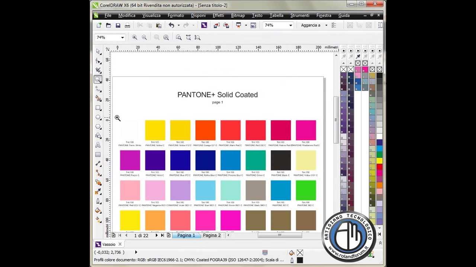
Task: Save the document with floppy icon
Action: click(x=118, y=25)
